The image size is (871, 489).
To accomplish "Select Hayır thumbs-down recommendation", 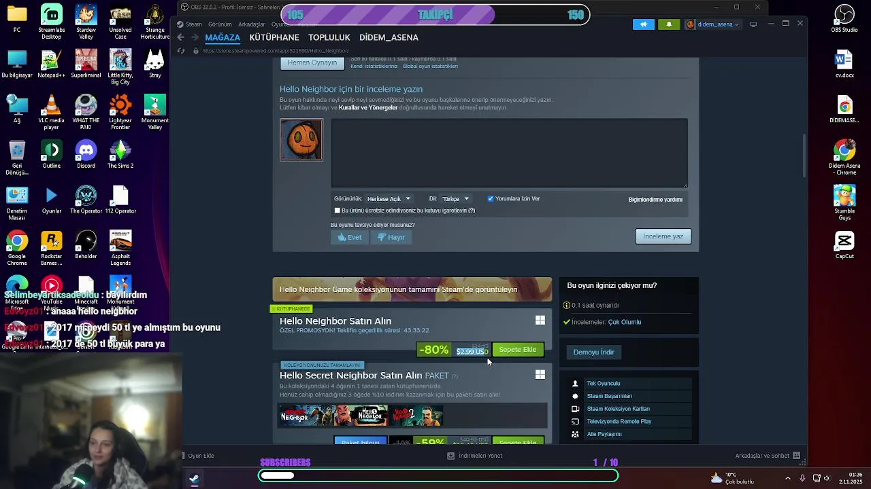I will tap(391, 237).
